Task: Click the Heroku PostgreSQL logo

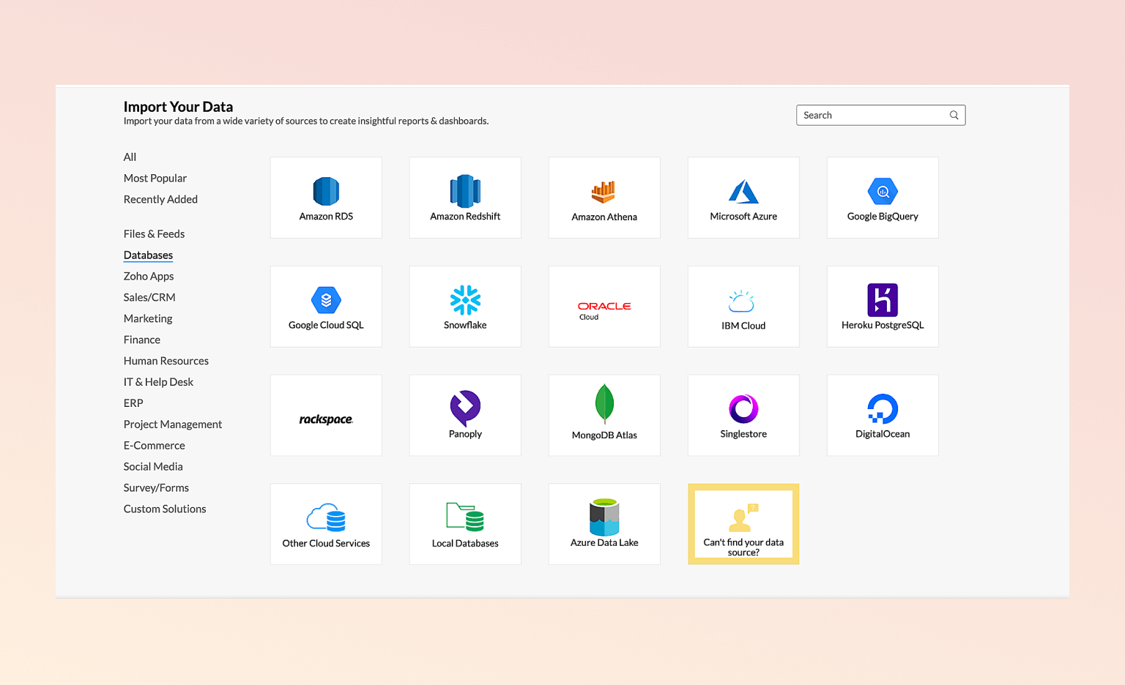Action: click(883, 300)
